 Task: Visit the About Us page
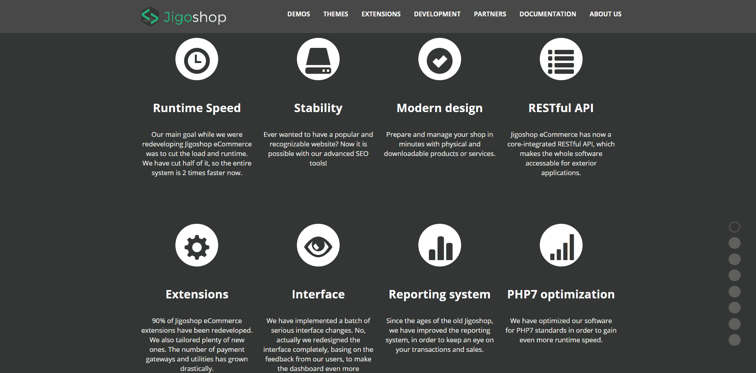(x=605, y=14)
